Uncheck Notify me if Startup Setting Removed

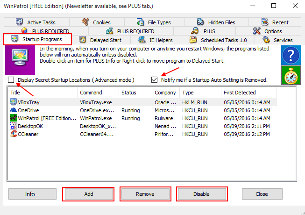pos(154,79)
